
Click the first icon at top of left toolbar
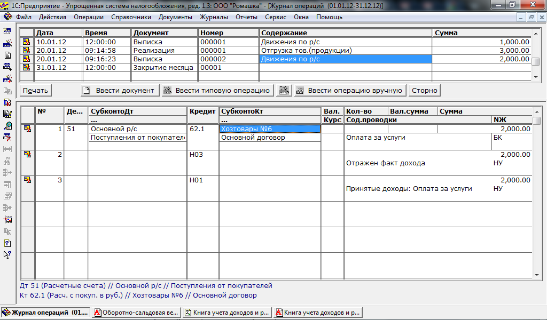7,31
